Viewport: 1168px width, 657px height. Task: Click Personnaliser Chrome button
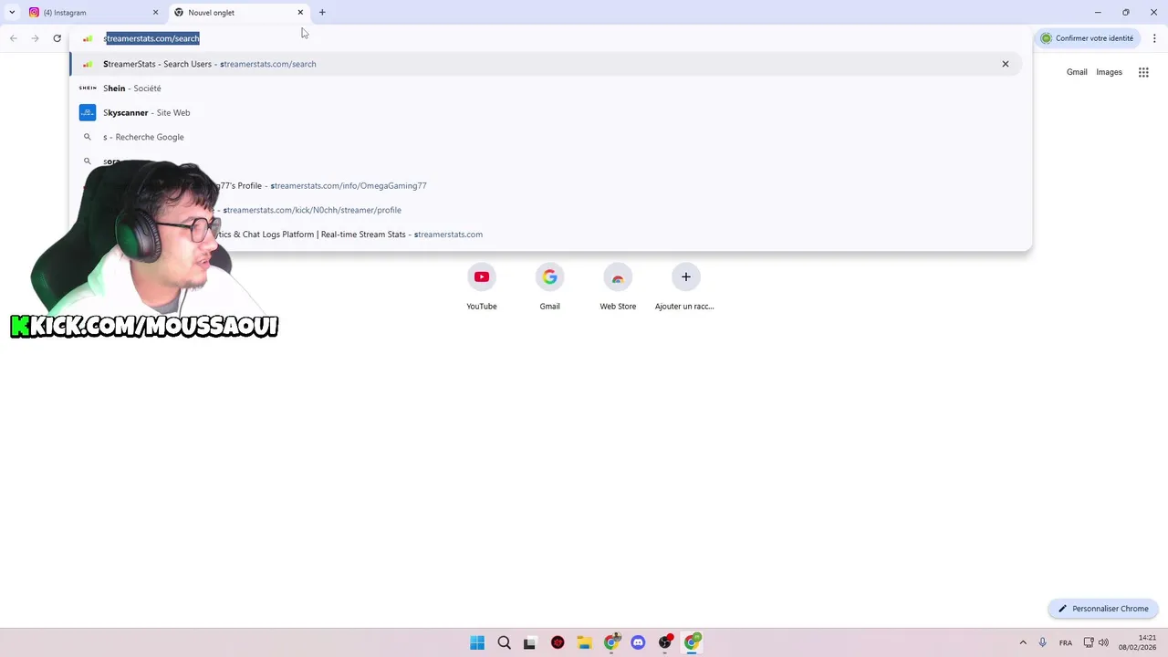click(1103, 609)
